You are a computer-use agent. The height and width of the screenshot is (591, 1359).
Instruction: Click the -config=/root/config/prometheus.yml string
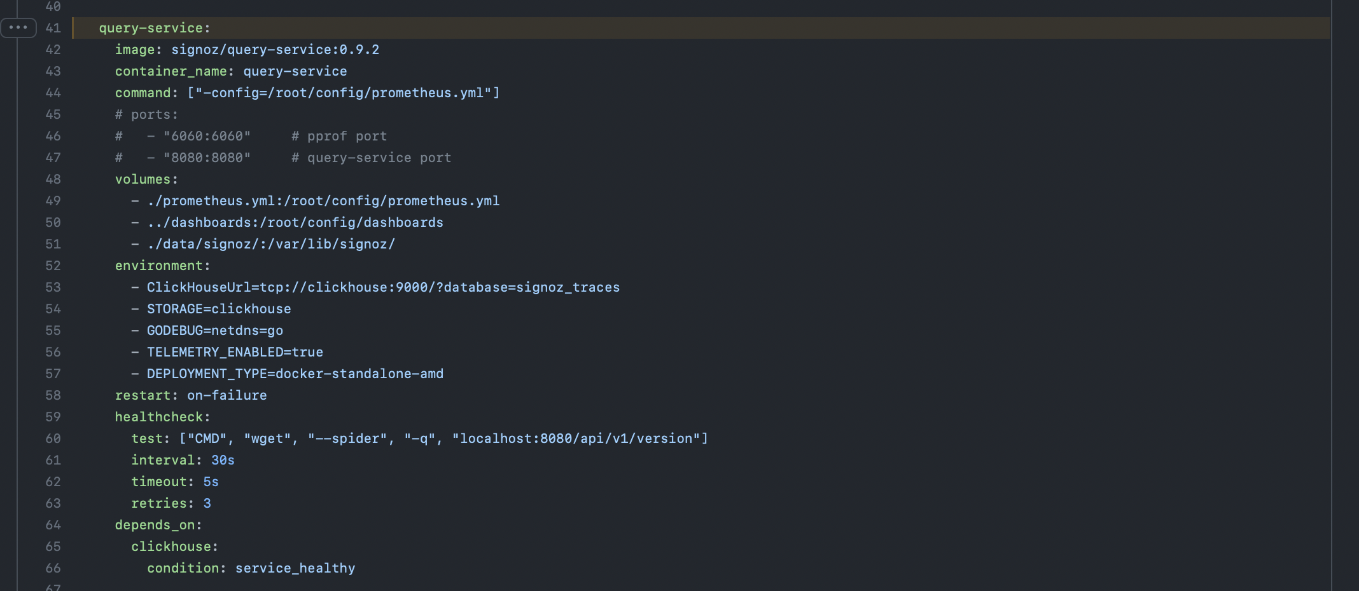344,93
